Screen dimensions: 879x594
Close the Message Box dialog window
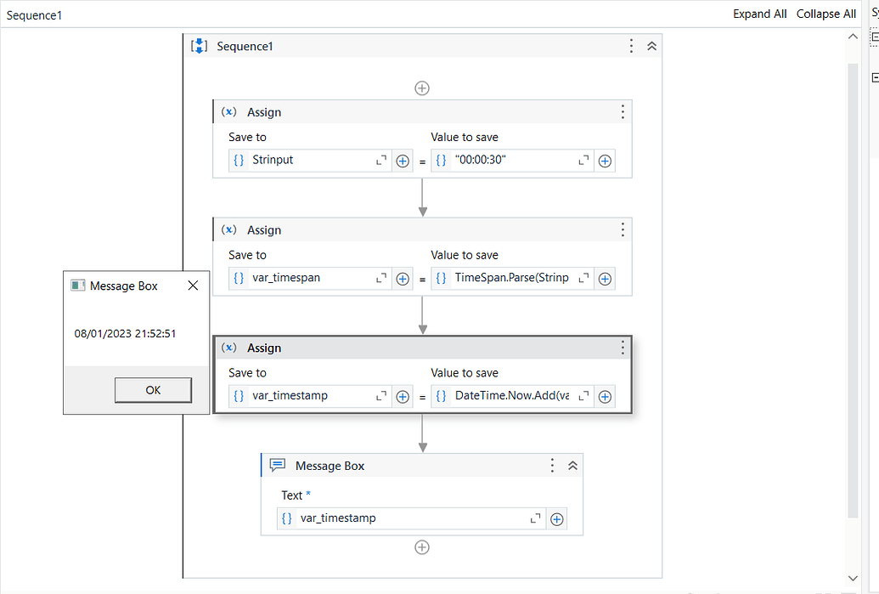point(193,286)
